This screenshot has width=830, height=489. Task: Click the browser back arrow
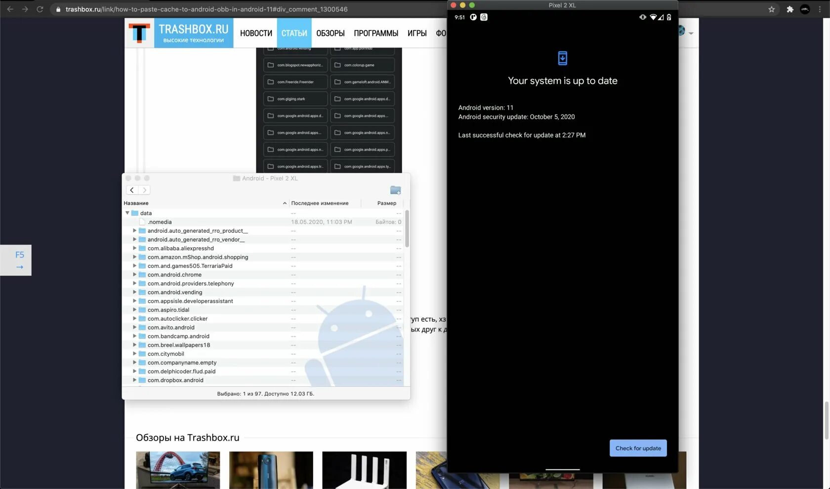(x=10, y=9)
